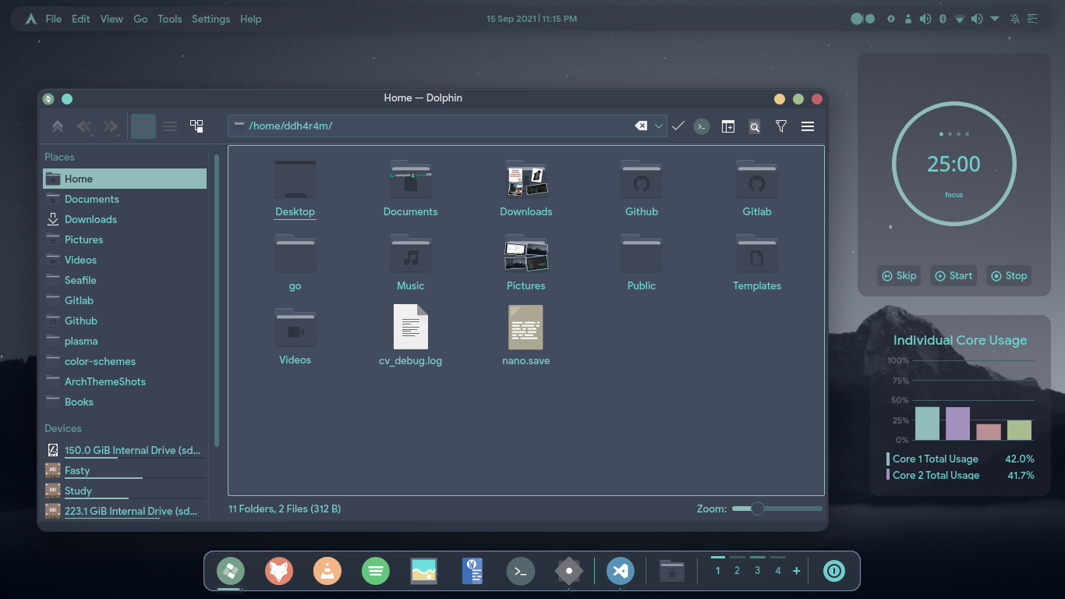Open the Edit menu
Image resolution: width=1065 pixels, height=599 pixels.
81,19
